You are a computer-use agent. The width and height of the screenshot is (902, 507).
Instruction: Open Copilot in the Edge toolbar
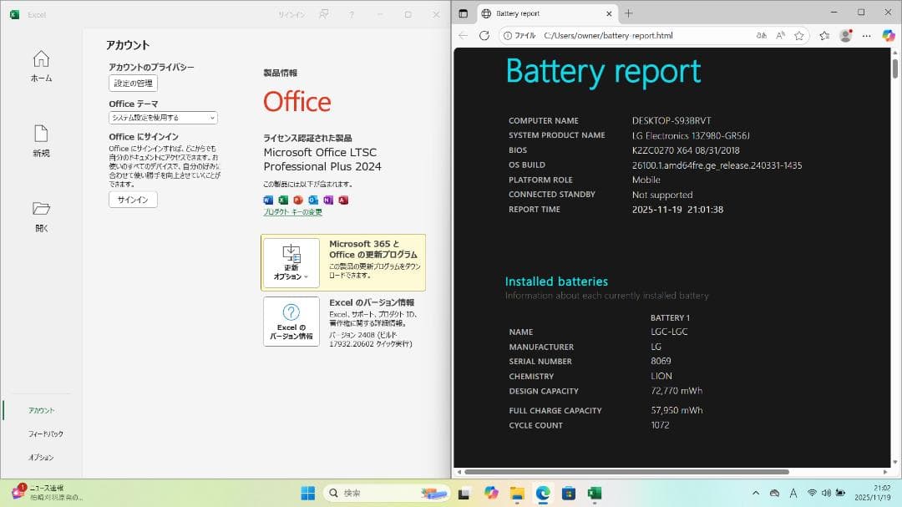click(x=888, y=36)
